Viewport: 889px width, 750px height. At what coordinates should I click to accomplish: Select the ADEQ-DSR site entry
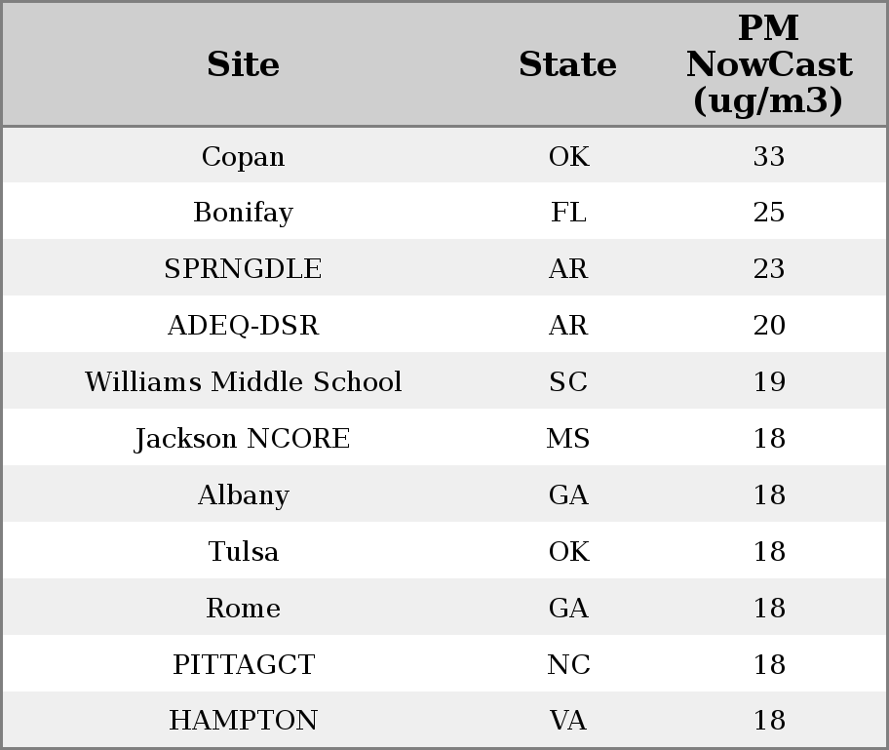(243, 326)
